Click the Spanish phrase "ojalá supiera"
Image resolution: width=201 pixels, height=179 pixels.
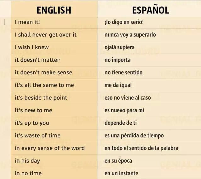point(119,47)
